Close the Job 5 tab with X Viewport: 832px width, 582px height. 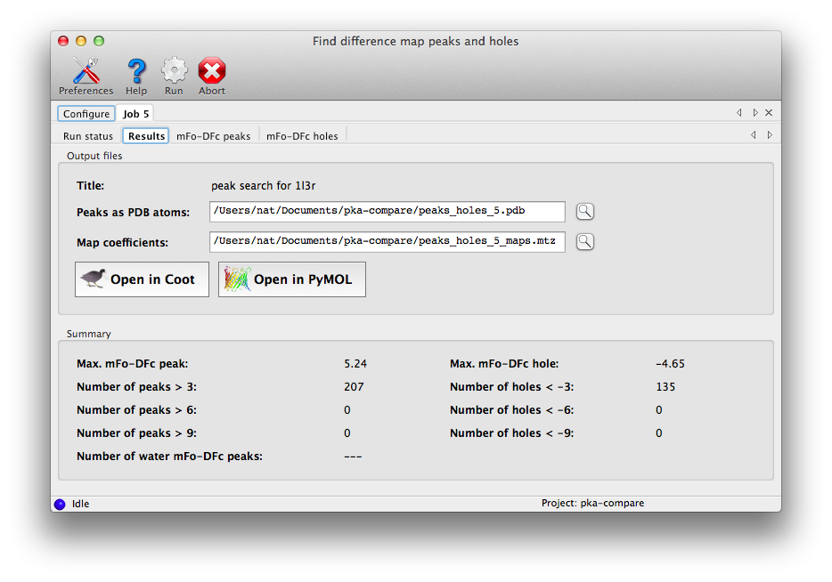[x=769, y=113]
